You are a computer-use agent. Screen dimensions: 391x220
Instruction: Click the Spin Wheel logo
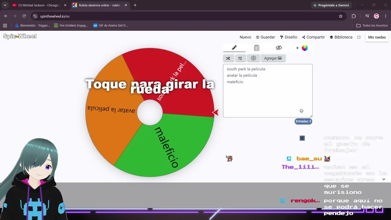20,36
